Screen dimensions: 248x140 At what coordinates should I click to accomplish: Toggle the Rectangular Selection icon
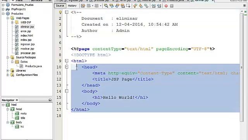pos(128,6)
